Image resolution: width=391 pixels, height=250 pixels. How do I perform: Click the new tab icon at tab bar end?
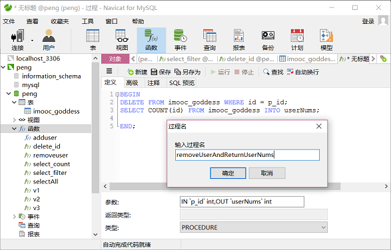(383, 59)
